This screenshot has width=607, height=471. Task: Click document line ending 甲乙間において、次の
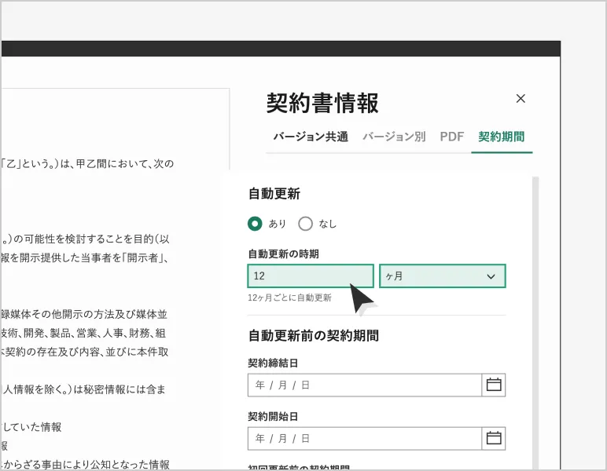coord(87,164)
